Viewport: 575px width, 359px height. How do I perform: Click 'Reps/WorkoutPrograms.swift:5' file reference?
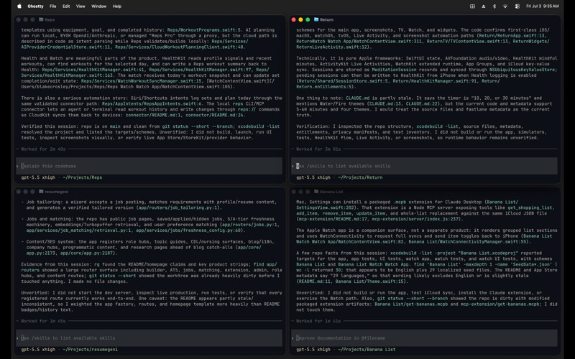pos(203,30)
